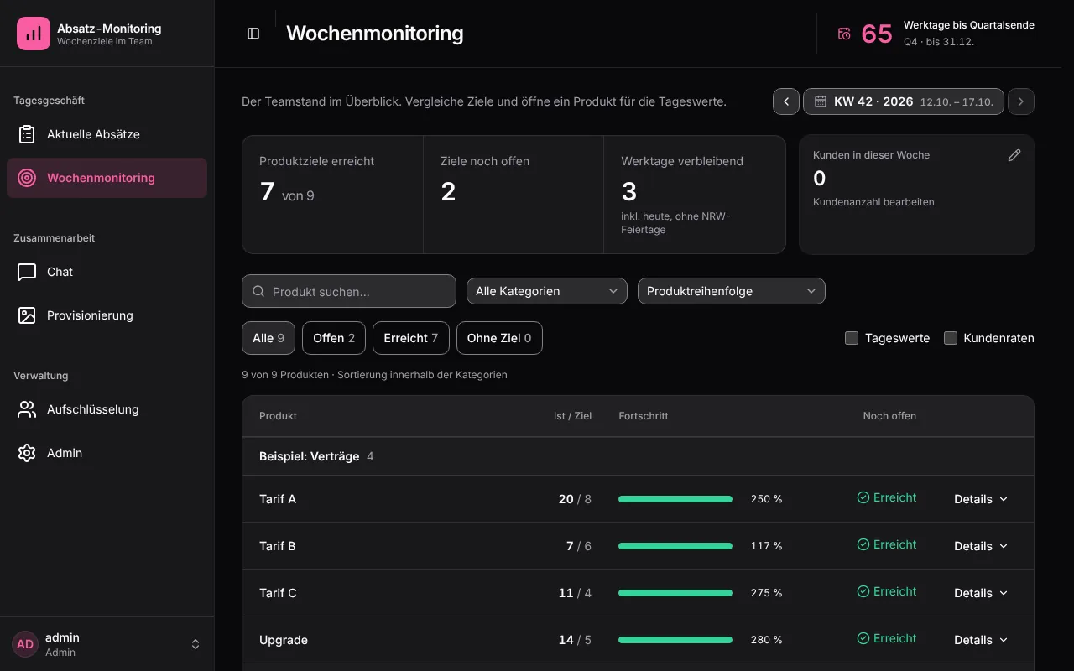Click the pencil icon to edit Kundenanzahl
This screenshot has width=1074, height=671.
click(x=1014, y=155)
